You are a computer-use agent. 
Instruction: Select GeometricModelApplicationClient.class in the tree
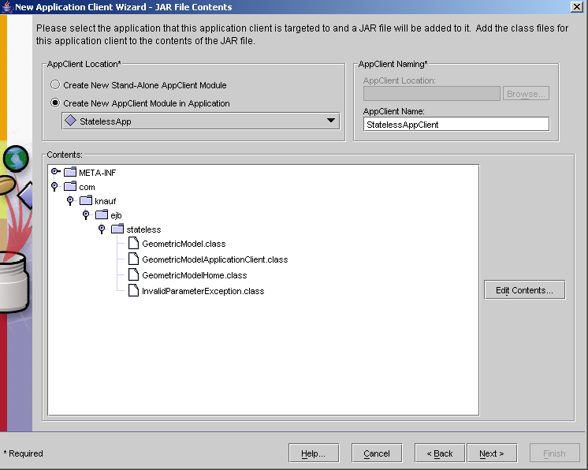(215, 259)
